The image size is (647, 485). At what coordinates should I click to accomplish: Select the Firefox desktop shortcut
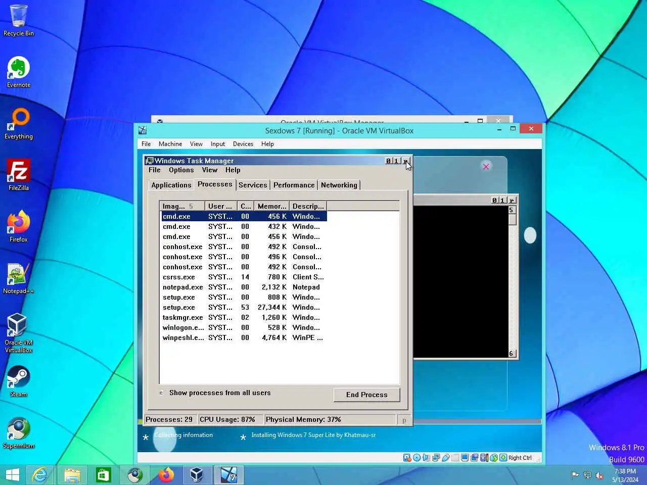[19, 226]
